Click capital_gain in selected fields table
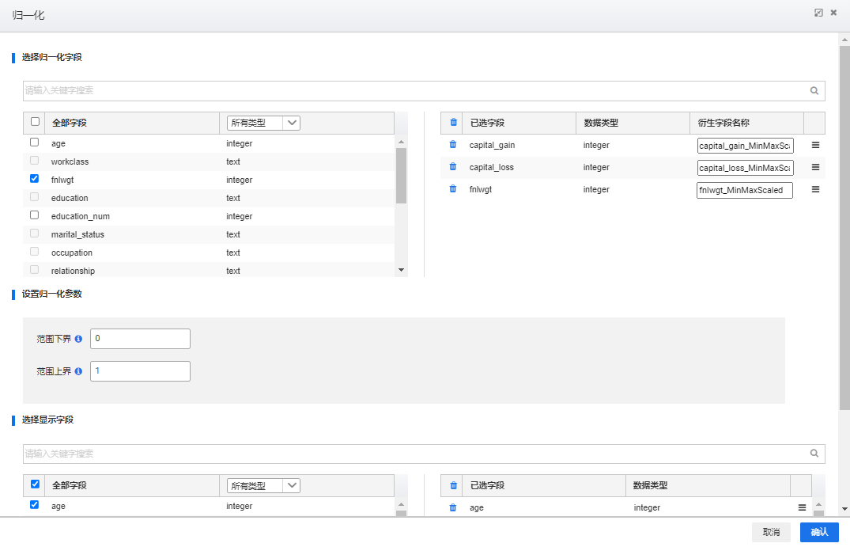 pyautogui.click(x=492, y=145)
